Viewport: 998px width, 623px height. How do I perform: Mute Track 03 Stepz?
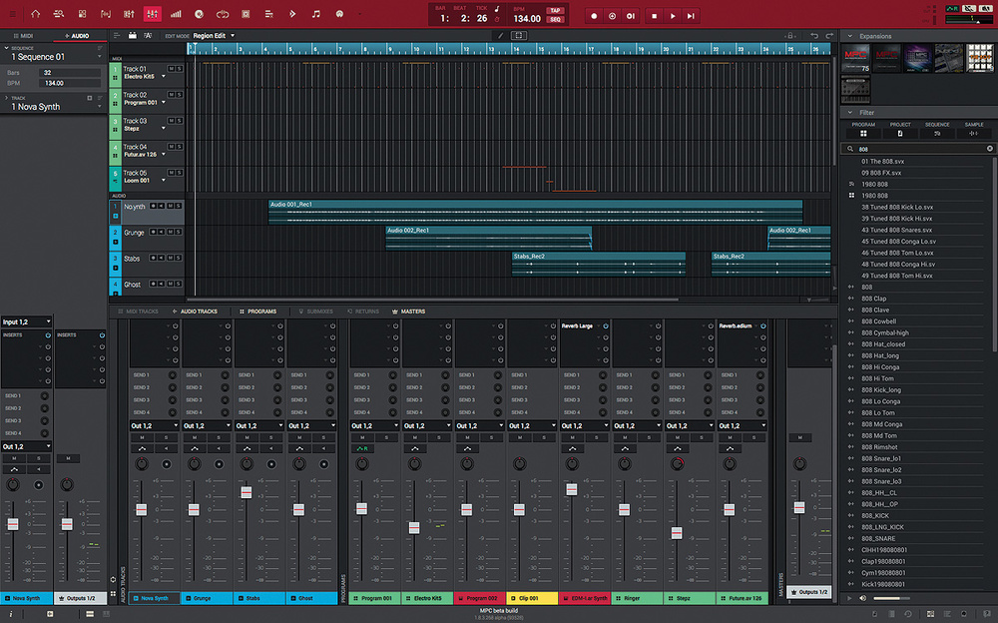(x=171, y=121)
